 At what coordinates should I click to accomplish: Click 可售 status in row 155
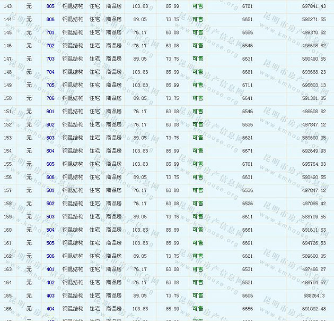tap(197, 164)
